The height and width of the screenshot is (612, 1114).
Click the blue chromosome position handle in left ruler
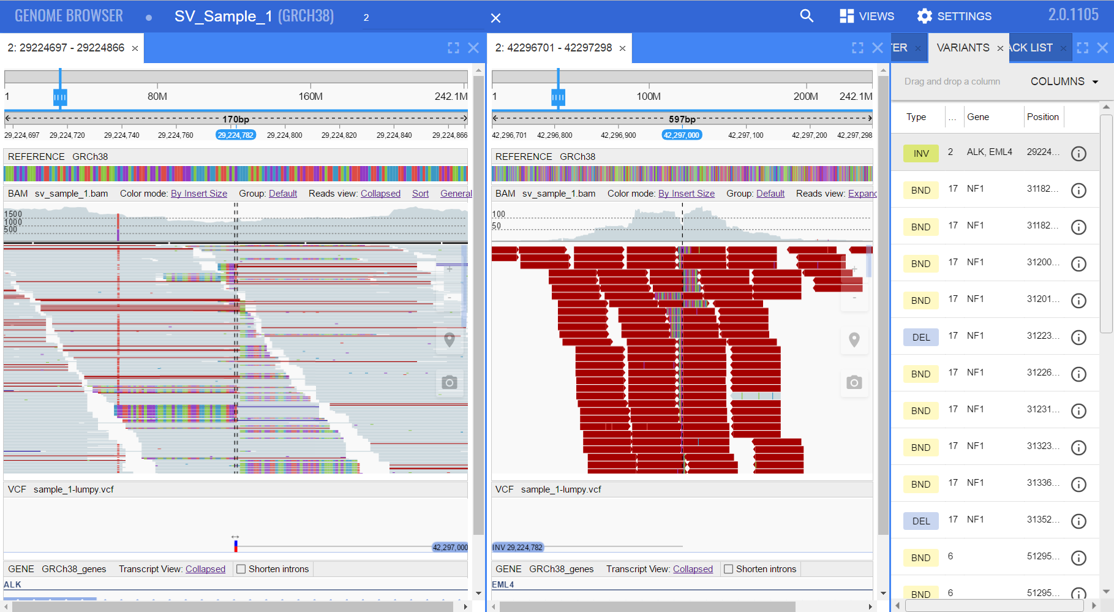60,97
